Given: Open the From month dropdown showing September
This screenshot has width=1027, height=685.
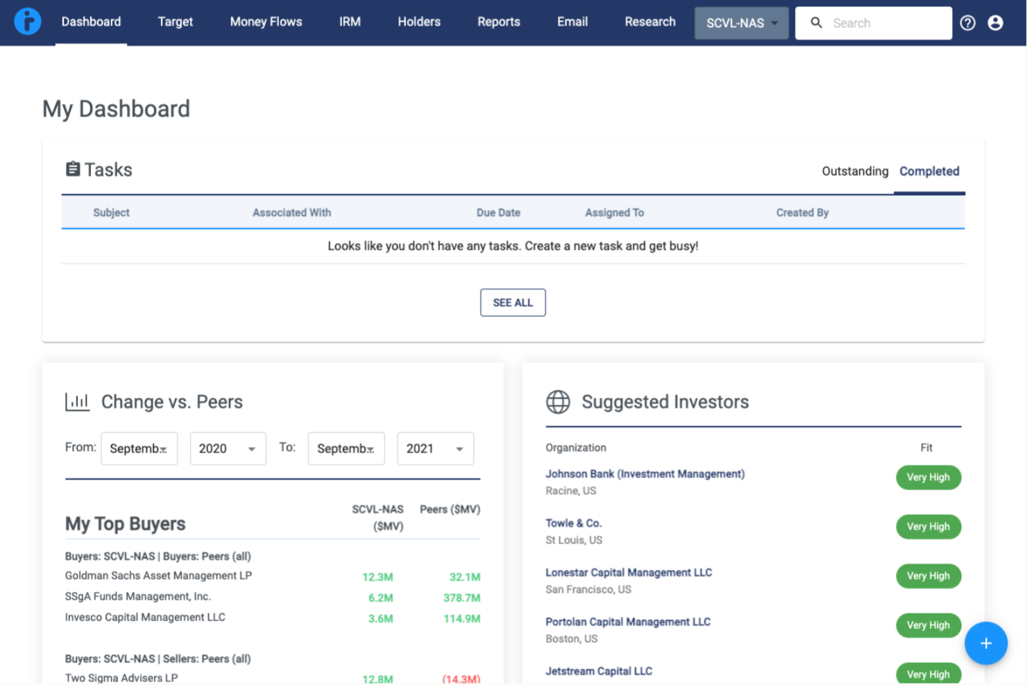Looking at the screenshot, I should (139, 448).
